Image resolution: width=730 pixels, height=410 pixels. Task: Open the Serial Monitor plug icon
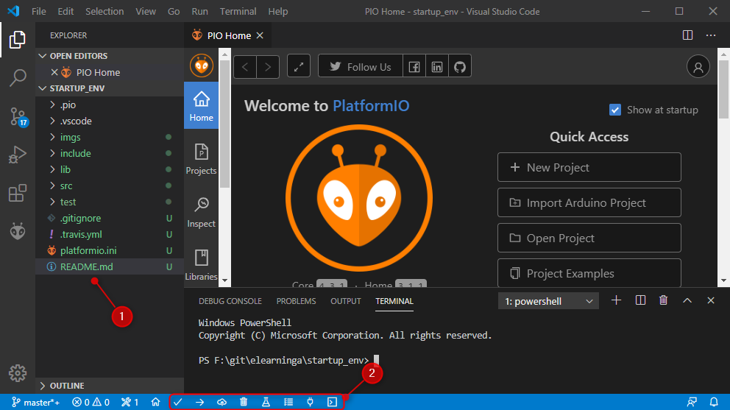click(310, 402)
